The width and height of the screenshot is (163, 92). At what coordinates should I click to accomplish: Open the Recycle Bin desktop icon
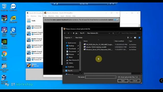point(4,7)
